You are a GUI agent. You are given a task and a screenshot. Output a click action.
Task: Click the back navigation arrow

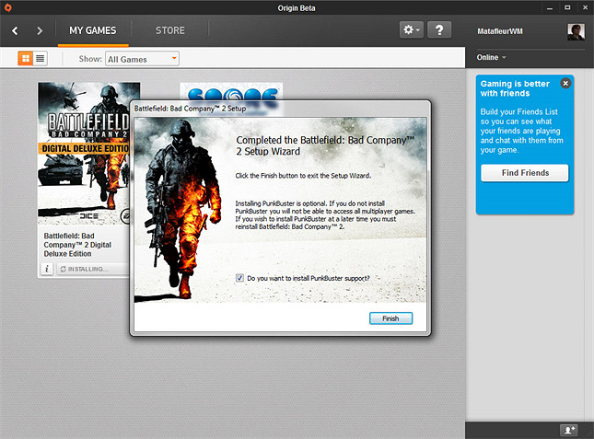click(16, 30)
